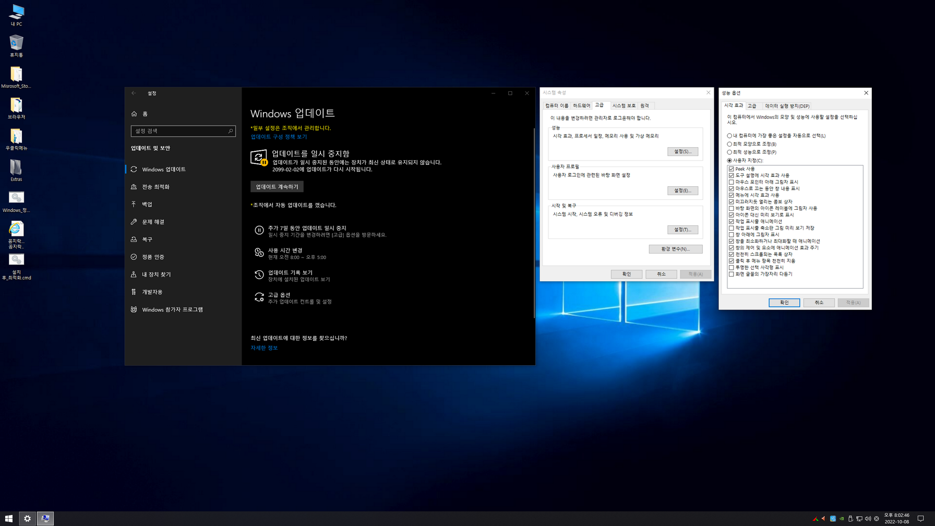Click 환경 변수(N)... button

pos(676,249)
